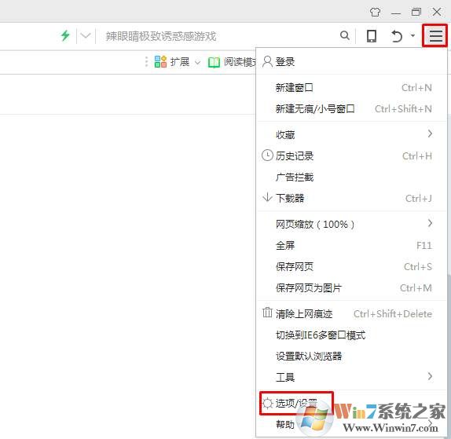451x439 pixels.
Task: Choose 新建无痕/小号窗口 menu item
Action: (x=351, y=108)
